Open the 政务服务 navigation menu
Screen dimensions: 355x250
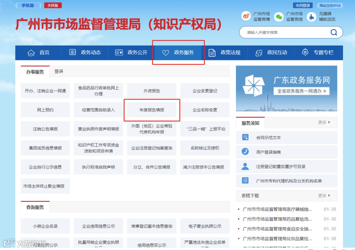178,52
